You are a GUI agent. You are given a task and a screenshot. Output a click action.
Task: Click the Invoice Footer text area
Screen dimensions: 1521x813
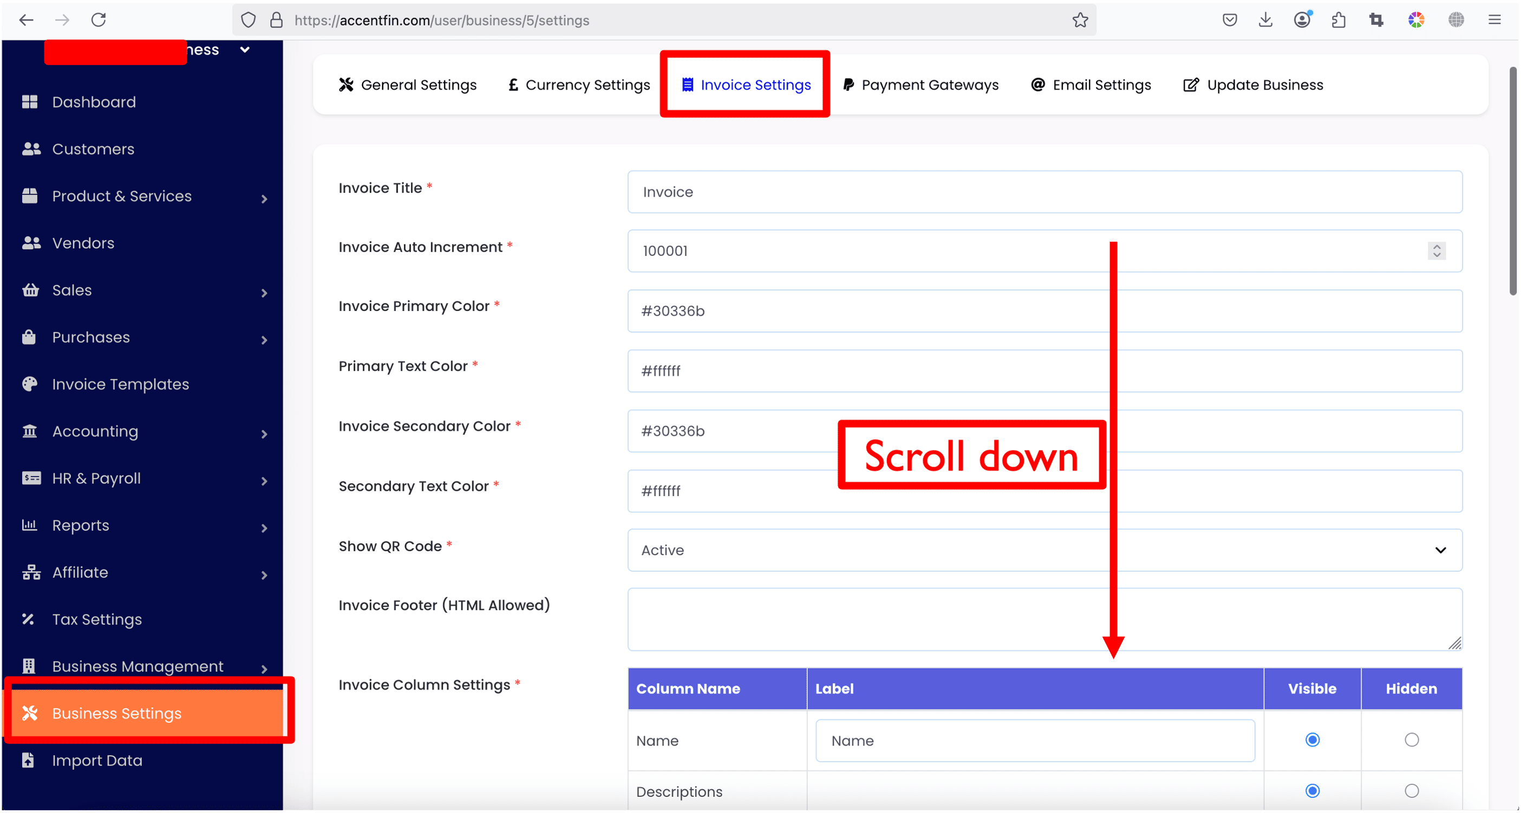1045,619
